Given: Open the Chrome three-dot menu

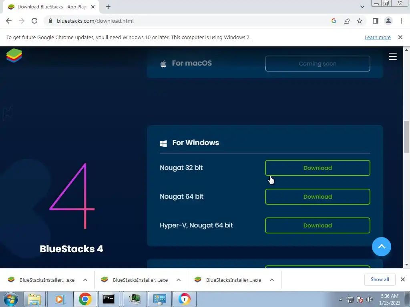Looking at the screenshot, I should click(401, 21).
